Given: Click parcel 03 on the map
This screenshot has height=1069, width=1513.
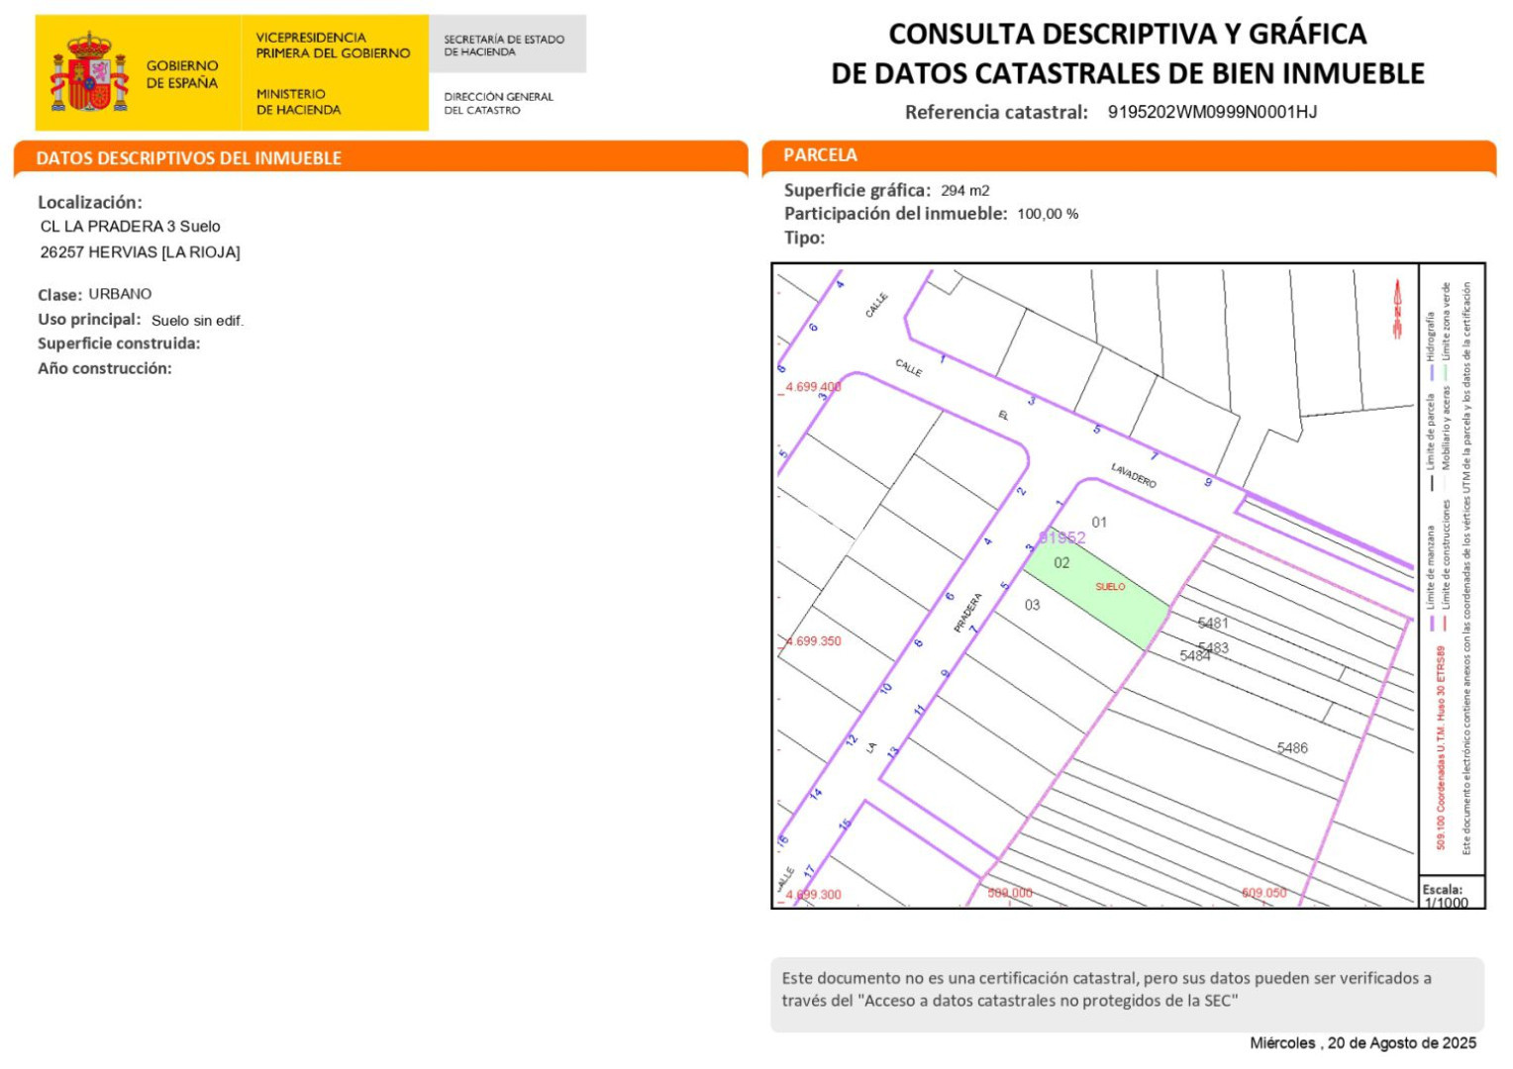Looking at the screenshot, I should click(x=1033, y=605).
